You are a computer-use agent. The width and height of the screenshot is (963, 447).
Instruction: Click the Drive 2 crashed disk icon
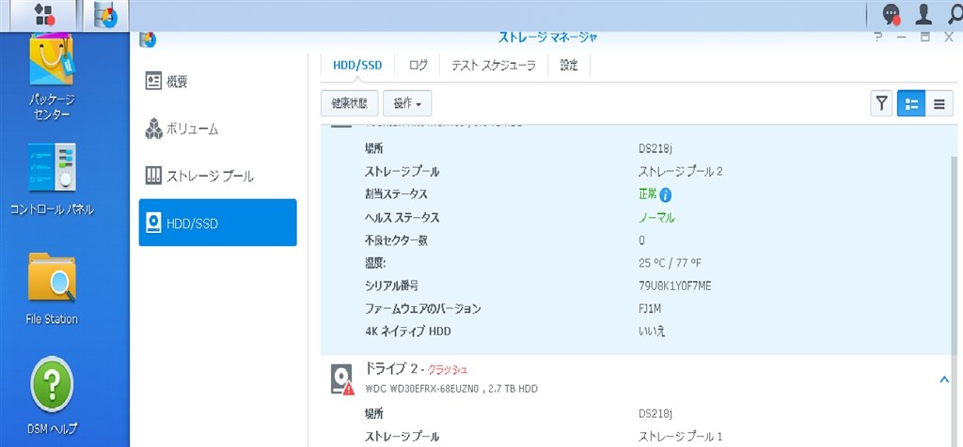(x=342, y=379)
